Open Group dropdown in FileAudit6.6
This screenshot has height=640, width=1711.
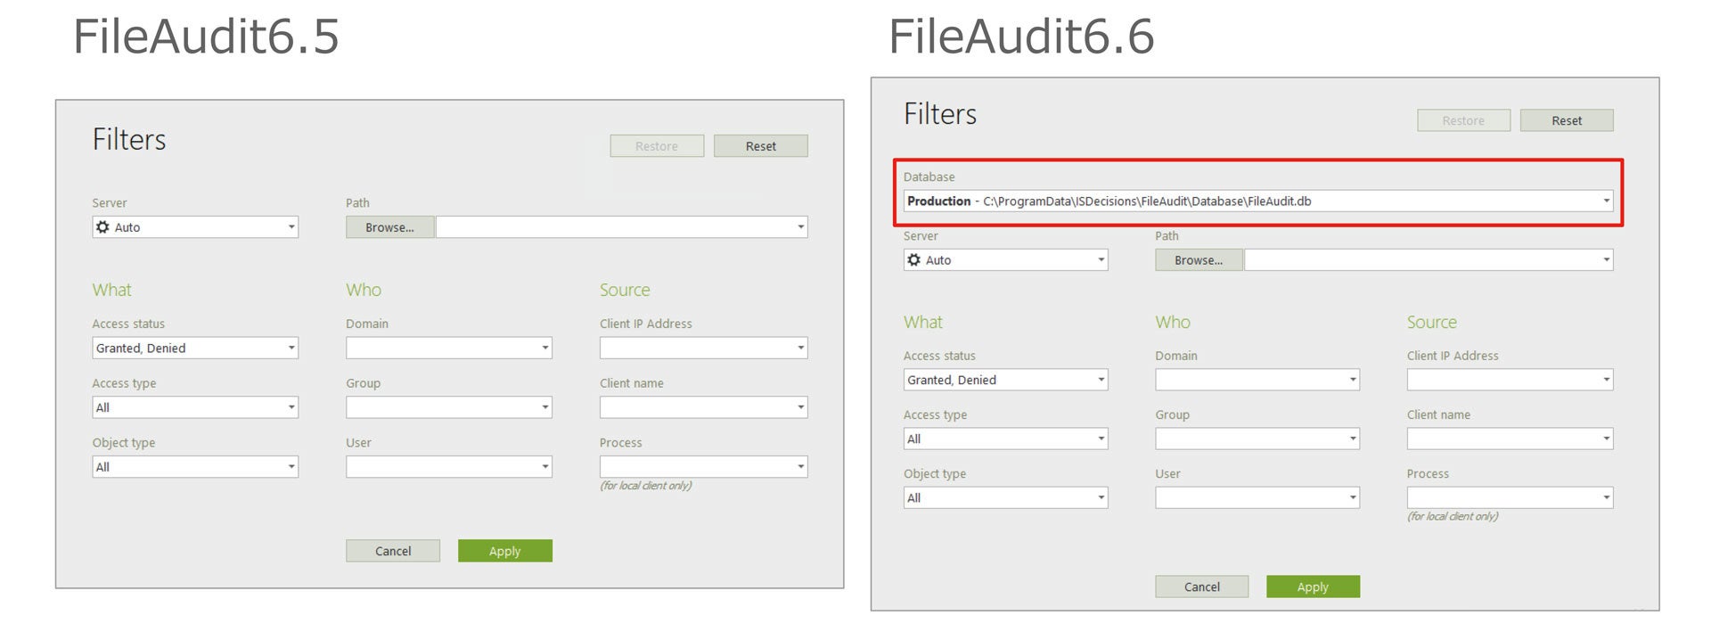(x=1257, y=439)
